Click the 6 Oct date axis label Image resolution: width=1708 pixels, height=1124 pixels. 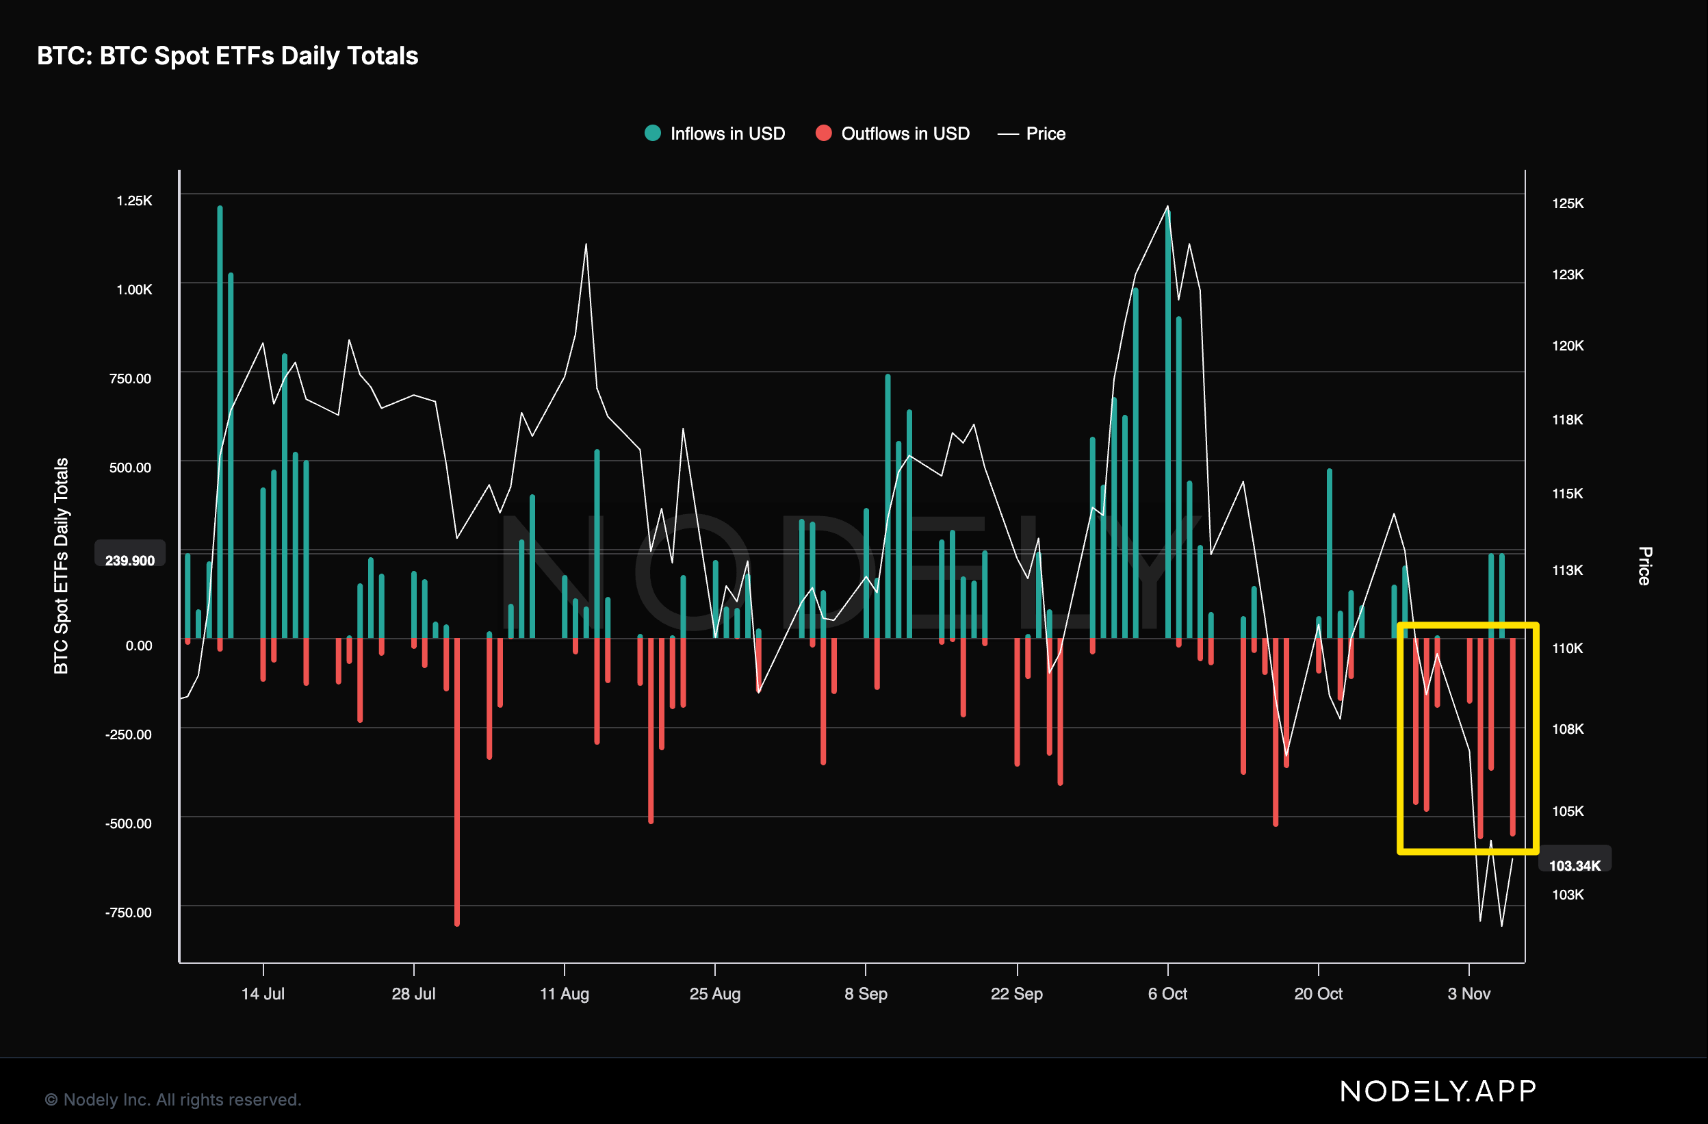click(x=1167, y=993)
